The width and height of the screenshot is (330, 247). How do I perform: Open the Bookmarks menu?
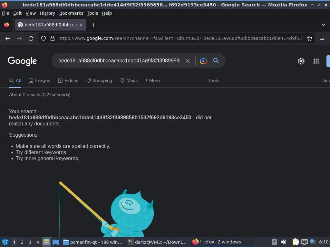click(71, 13)
